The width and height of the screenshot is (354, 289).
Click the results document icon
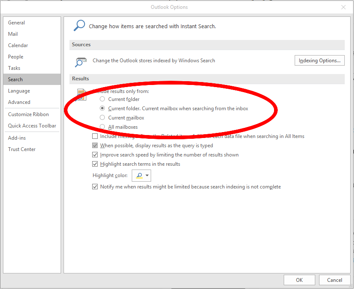click(x=81, y=95)
